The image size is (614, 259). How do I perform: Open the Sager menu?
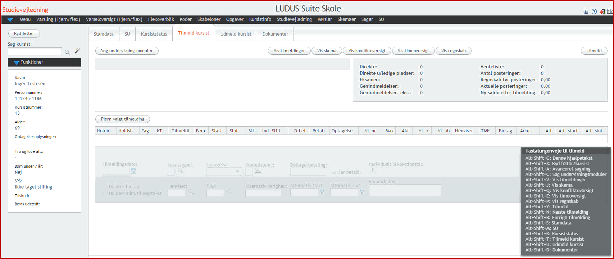(367, 19)
